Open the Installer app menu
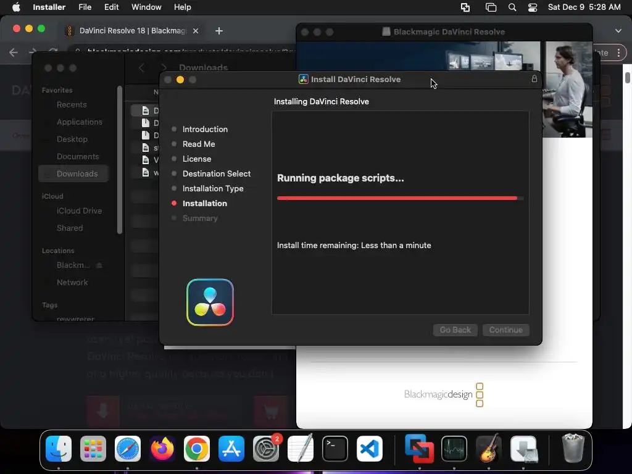632x474 pixels. (x=49, y=7)
